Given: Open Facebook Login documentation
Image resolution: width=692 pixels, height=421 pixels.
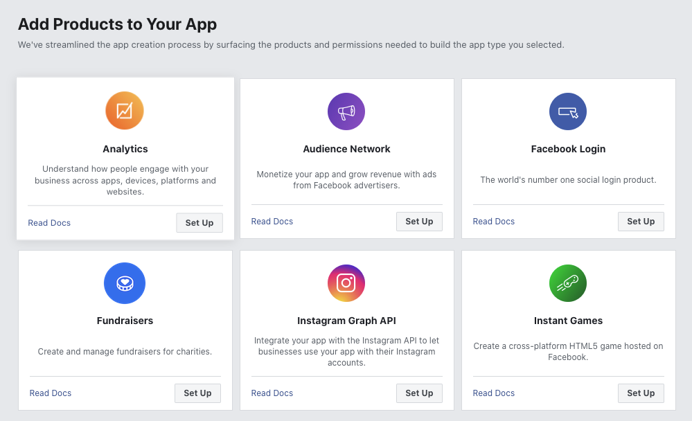Looking at the screenshot, I should click(493, 221).
